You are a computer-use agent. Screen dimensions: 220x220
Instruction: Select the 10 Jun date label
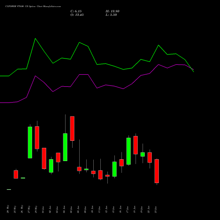pos(92,209)
